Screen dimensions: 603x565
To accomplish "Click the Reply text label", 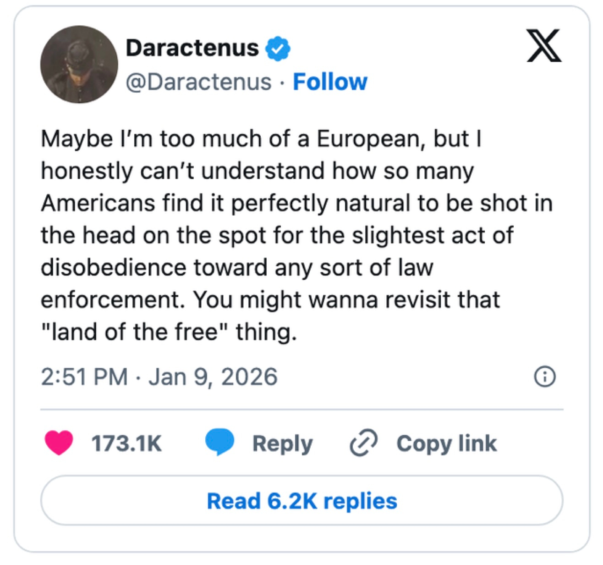I will pyautogui.click(x=282, y=443).
